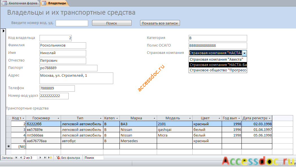This screenshot has width=296, height=167.
Task: Go to next record arrow
Action: pyautogui.click(x=40, y=158)
